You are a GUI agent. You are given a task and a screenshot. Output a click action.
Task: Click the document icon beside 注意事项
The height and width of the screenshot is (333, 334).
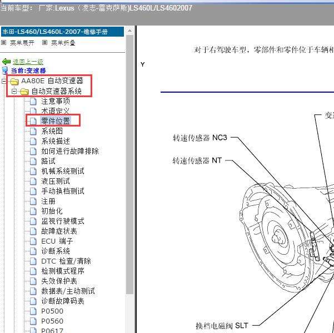click(x=33, y=102)
